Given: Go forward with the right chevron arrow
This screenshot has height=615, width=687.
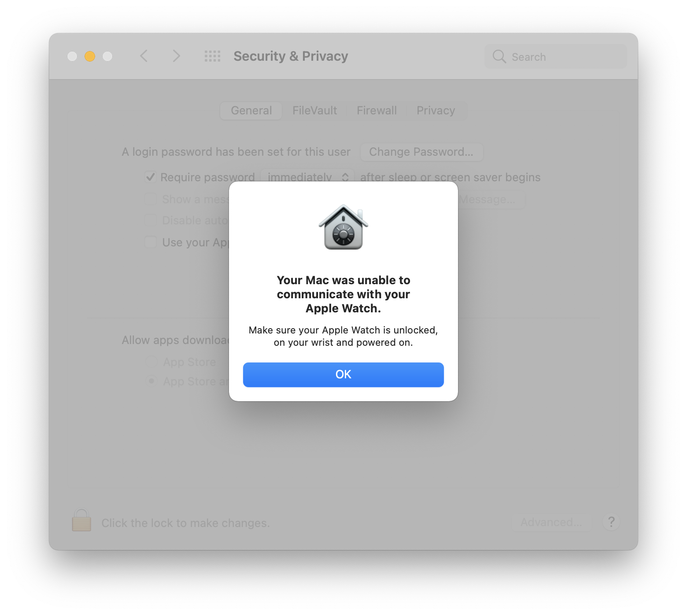Looking at the screenshot, I should pyautogui.click(x=176, y=56).
